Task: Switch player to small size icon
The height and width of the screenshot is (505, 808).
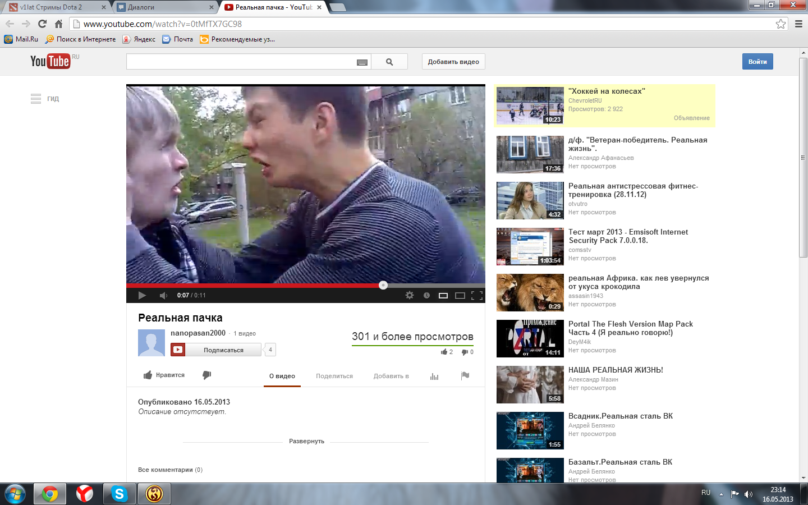Action: coord(443,296)
